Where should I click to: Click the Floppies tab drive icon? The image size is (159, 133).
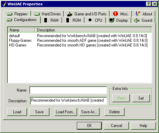tap(10, 14)
